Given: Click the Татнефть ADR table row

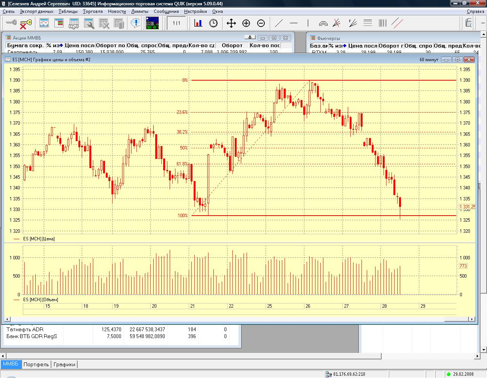Looking at the screenshot, I should [x=123, y=329].
